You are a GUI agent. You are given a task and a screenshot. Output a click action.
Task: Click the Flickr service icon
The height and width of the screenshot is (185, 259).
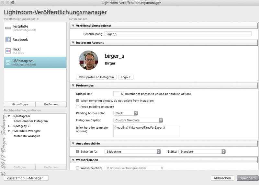click(8, 51)
